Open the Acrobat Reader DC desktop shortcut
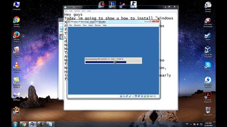 point(208,97)
